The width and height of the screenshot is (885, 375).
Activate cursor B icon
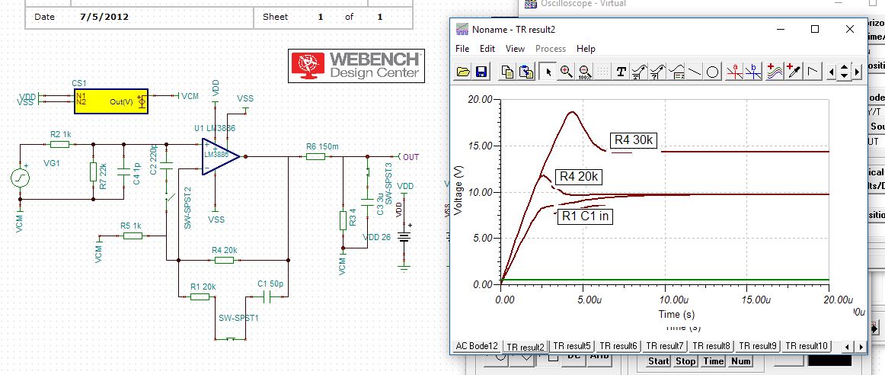752,72
